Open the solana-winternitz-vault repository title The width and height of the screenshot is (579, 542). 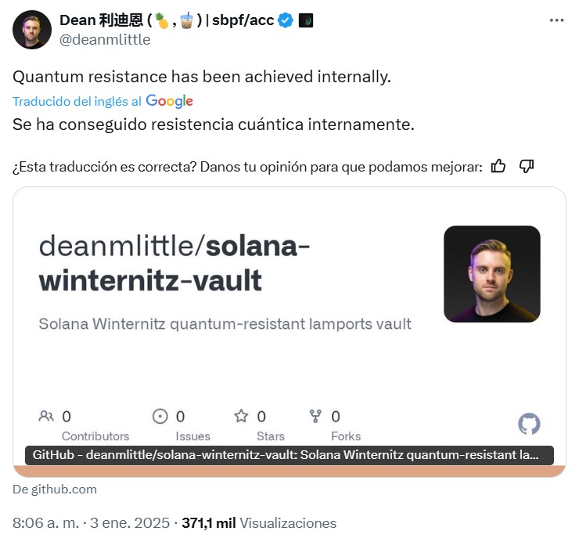(174, 263)
